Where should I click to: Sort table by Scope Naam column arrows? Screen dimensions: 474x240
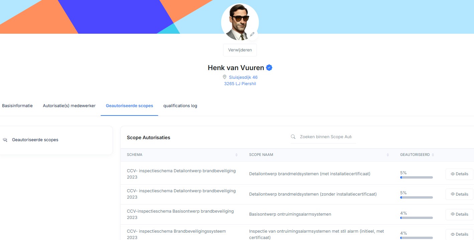[388, 155]
